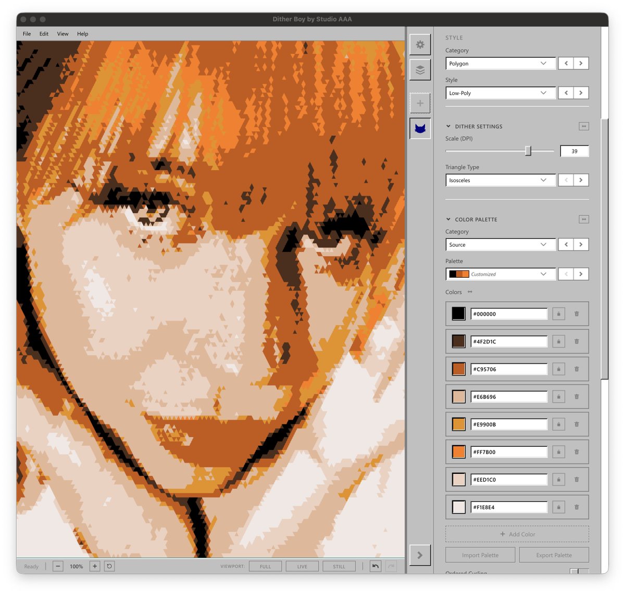The image size is (625, 594).
Task: Click the plus add panel button
Action: point(420,103)
